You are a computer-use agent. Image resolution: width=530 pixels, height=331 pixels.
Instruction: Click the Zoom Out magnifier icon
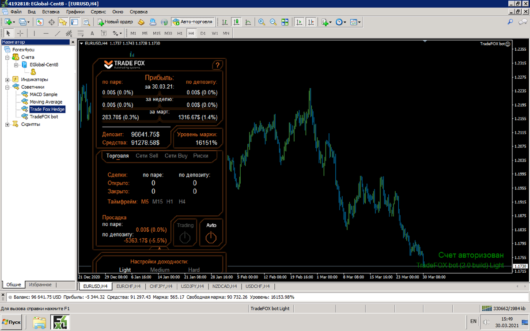click(x=273, y=22)
